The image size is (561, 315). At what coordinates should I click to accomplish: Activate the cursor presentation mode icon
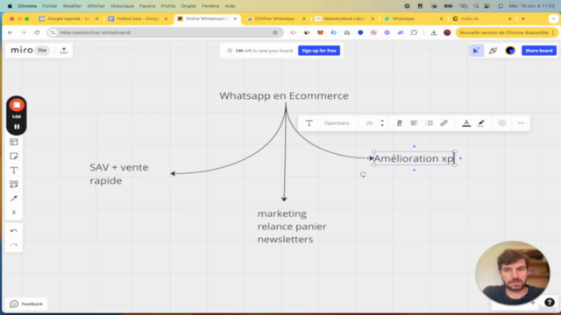477,51
